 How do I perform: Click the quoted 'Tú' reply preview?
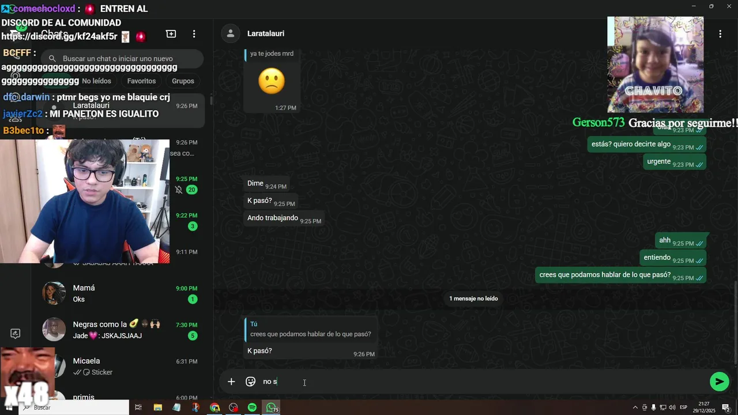311,329
